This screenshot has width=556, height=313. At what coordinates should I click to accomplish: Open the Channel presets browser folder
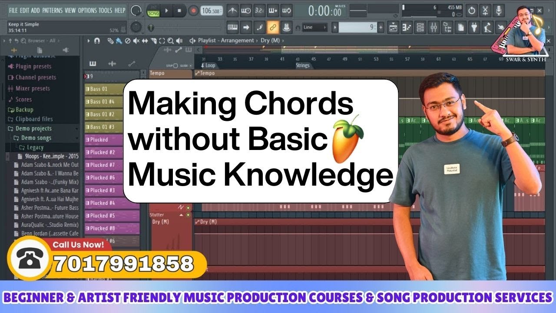click(x=32, y=77)
